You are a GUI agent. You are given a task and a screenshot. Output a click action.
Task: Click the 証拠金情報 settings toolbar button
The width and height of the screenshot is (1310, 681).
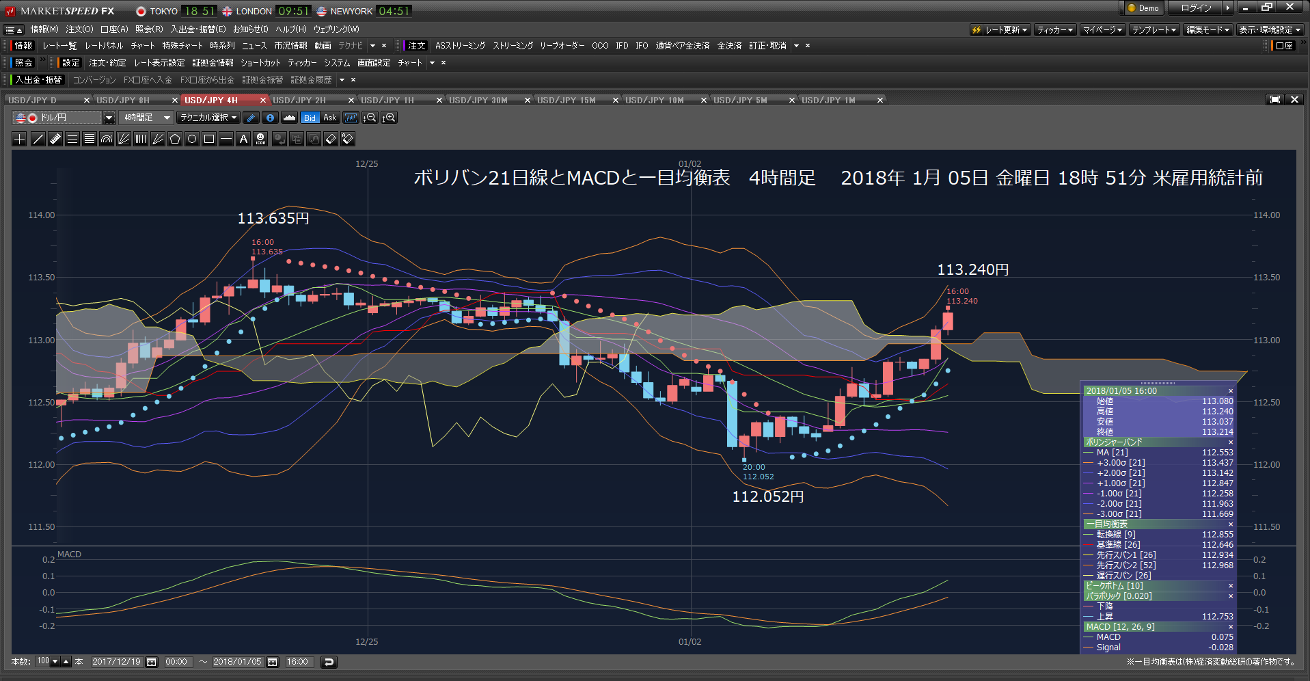tap(213, 63)
